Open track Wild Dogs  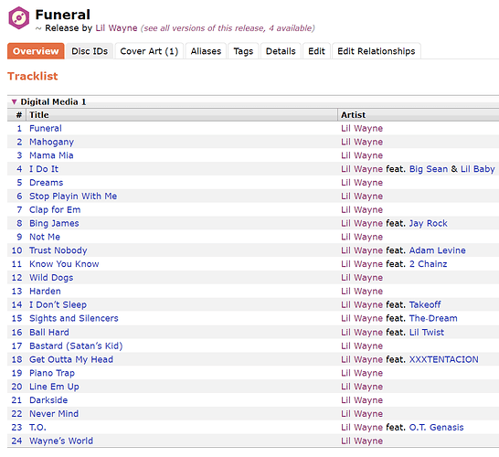coord(51,278)
